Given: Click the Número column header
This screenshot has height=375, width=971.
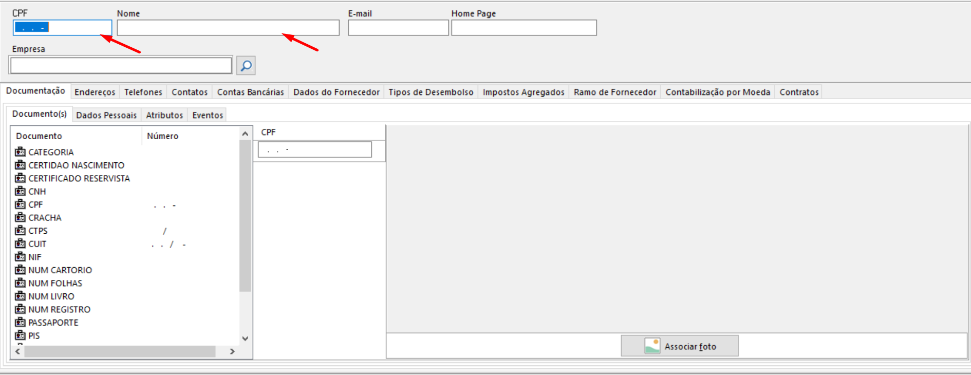Looking at the screenshot, I should 190,136.
